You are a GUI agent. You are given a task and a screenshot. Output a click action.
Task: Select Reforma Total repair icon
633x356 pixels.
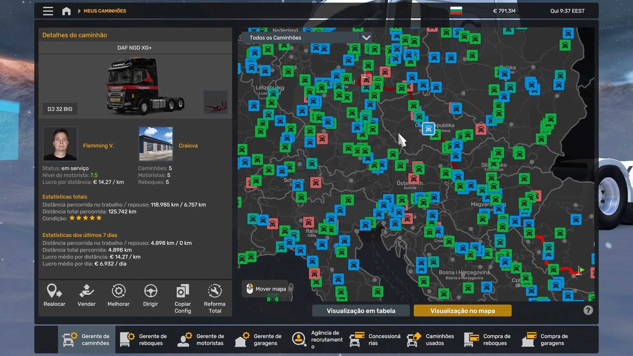tap(215, 291)
